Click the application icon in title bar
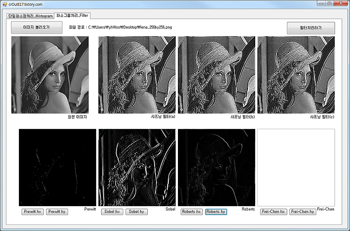The image size is (350, 231). click(x=5, y=4)
